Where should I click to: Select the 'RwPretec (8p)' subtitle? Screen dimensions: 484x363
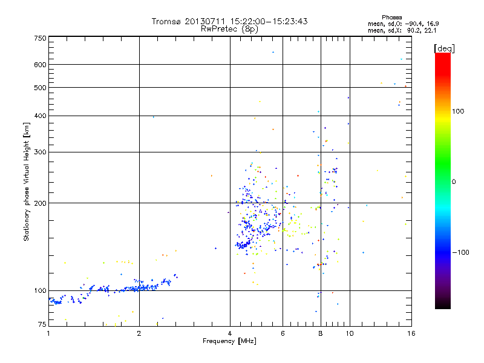[229, 29]
